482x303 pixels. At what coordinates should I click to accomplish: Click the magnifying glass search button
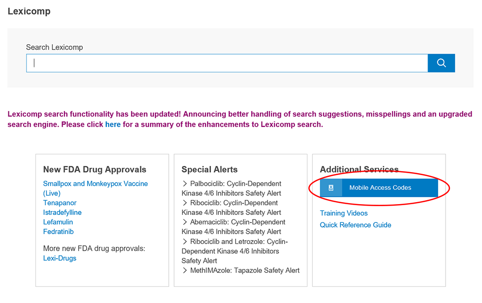click(441, 63)
